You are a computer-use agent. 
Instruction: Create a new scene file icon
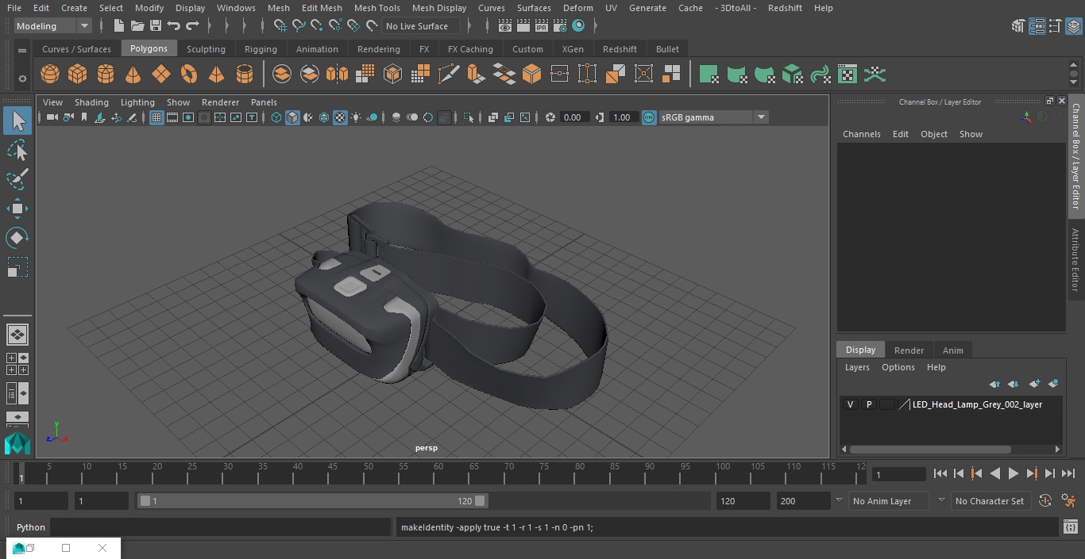click(x=118, y=26)
